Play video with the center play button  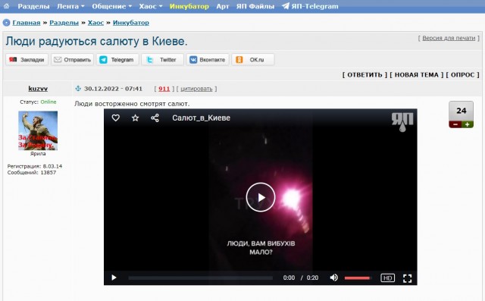coord(261,197)
